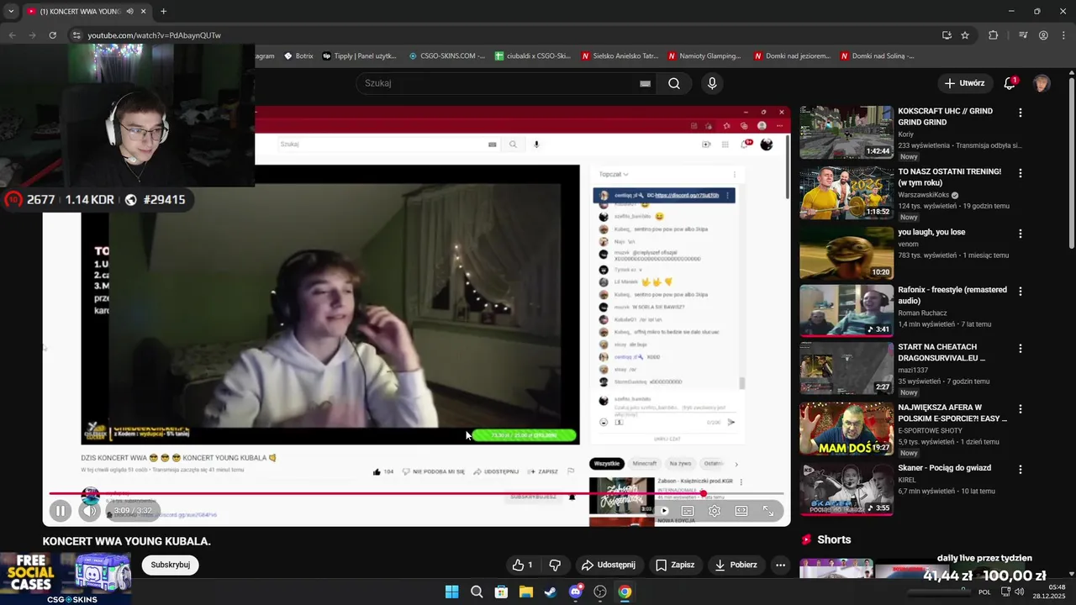The image size is (1076, 605).
Task: Open options for you laugh, you lose
Action: point(1021,234)
